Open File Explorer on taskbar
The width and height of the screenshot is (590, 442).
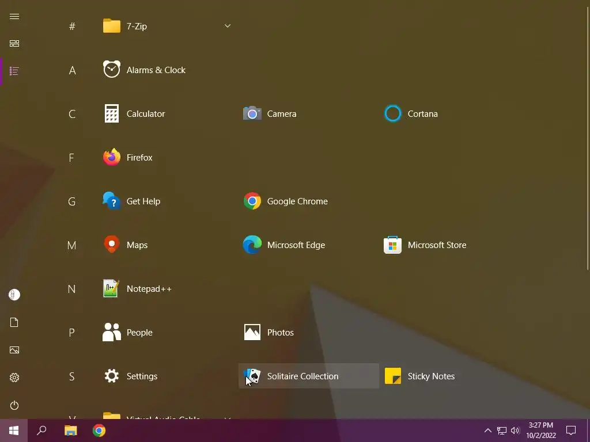70,430
